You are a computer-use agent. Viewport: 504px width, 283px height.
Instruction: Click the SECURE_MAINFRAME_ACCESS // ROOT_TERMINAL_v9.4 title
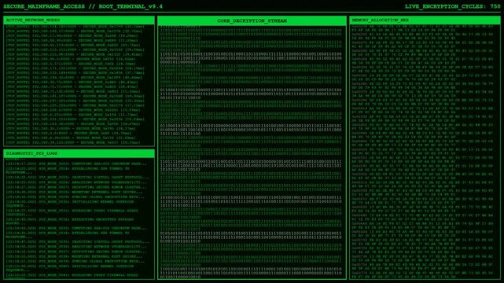point(83,6)
